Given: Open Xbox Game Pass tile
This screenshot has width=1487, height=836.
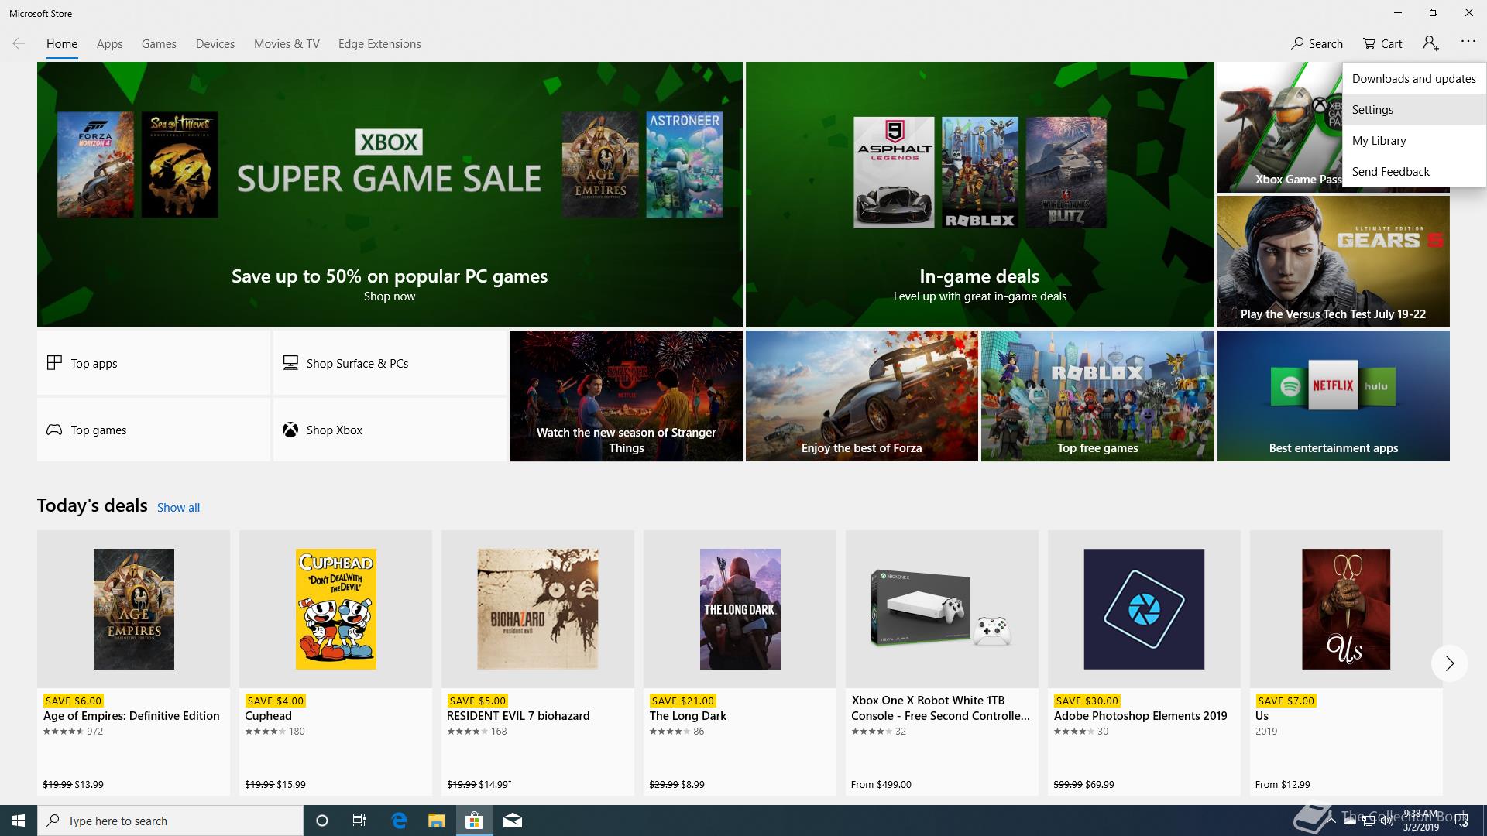Looking at the screenshot, I should (x=1279, y=128).
